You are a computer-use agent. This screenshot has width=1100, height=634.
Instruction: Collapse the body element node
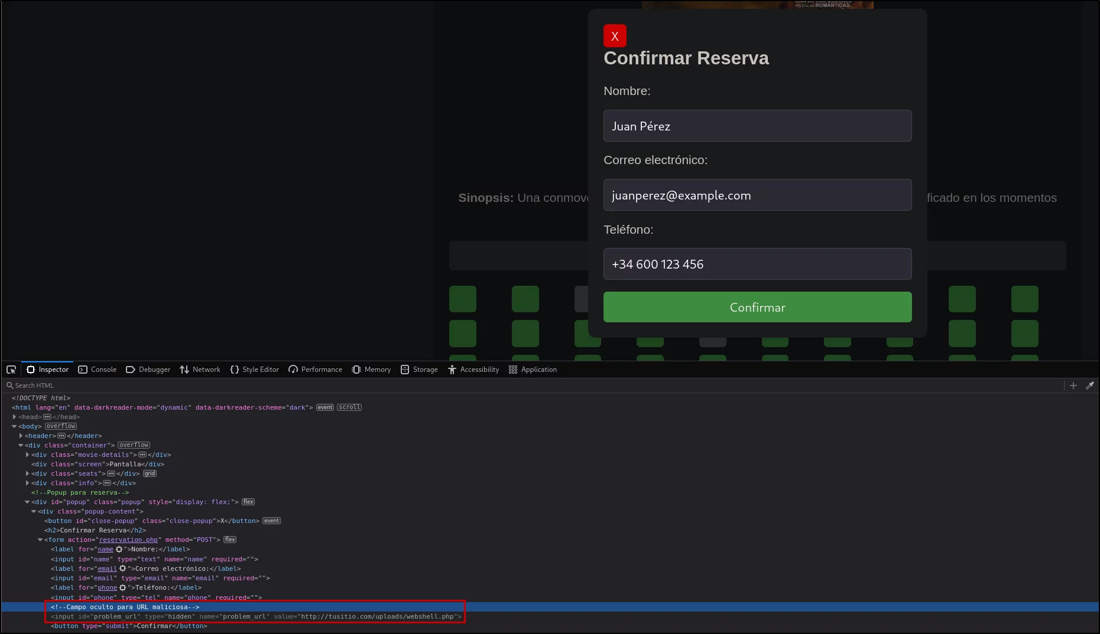pos(14,426)
